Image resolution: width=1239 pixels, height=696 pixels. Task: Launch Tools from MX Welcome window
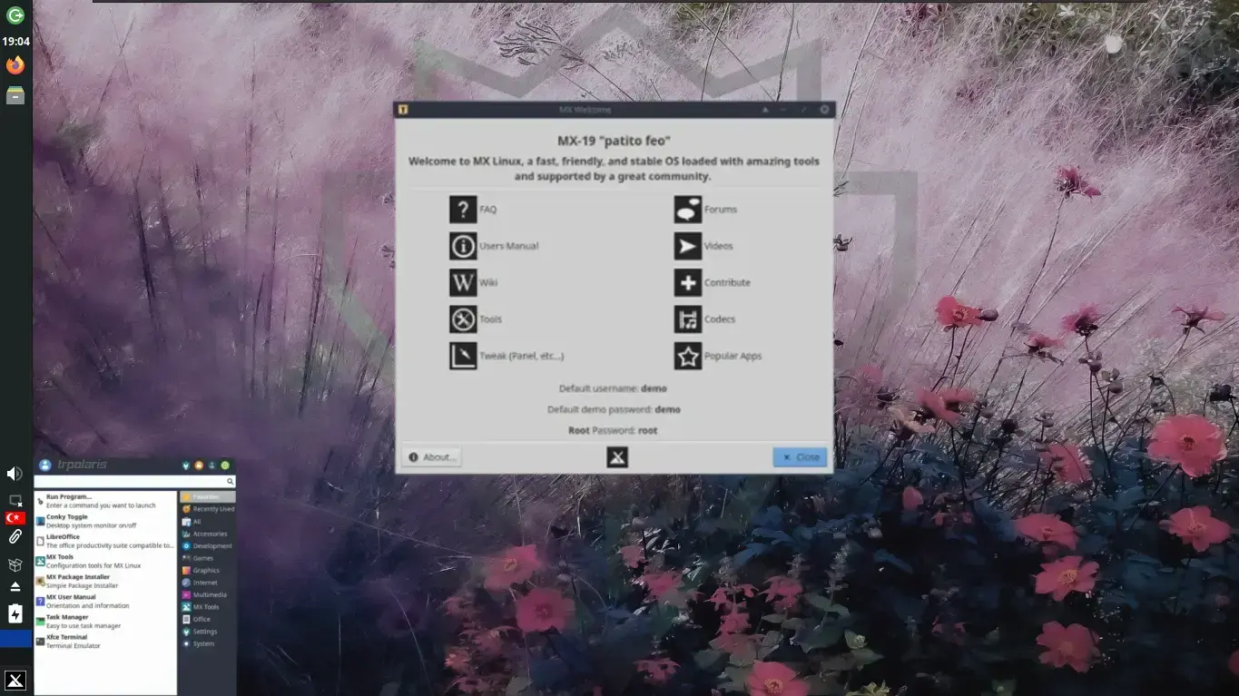click(463, 319)
